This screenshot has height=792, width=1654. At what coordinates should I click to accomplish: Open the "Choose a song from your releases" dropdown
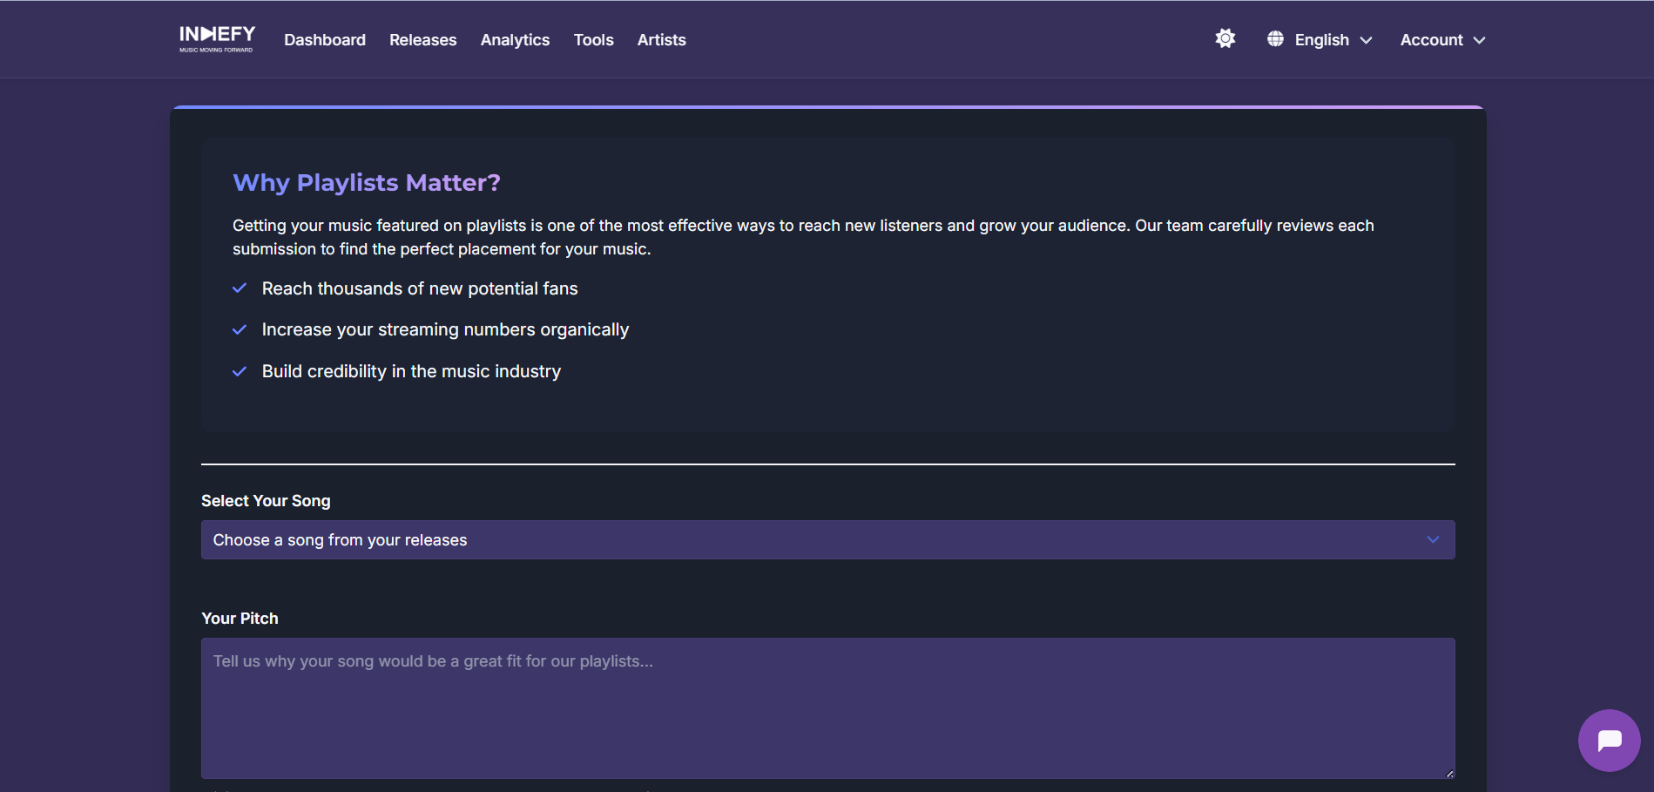pyautogui.click(x=827, y=540)
